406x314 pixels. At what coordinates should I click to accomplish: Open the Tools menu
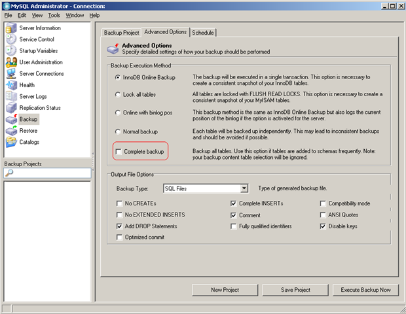point(54,15)
